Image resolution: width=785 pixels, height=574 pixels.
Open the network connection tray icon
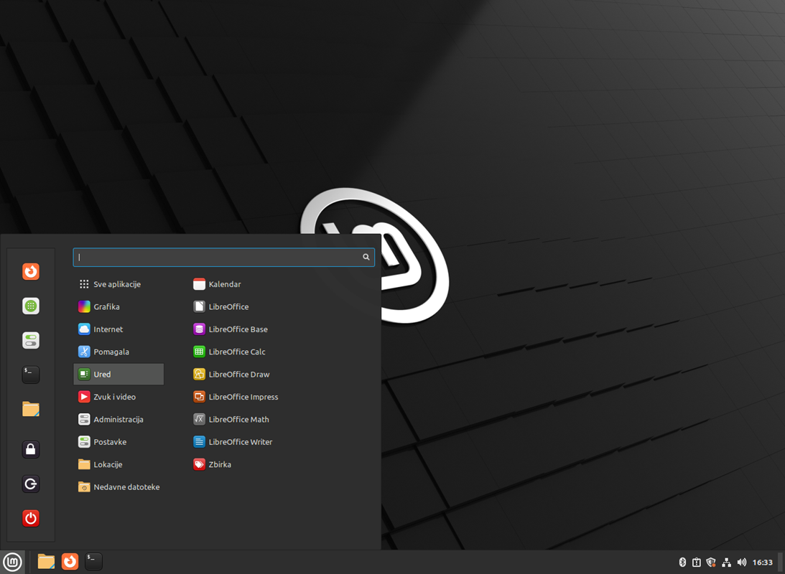tap(726, 562)
